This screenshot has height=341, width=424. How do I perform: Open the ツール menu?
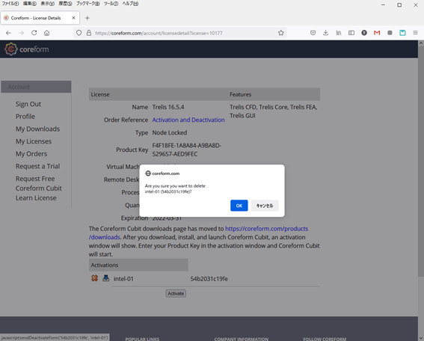coord(111,4)
